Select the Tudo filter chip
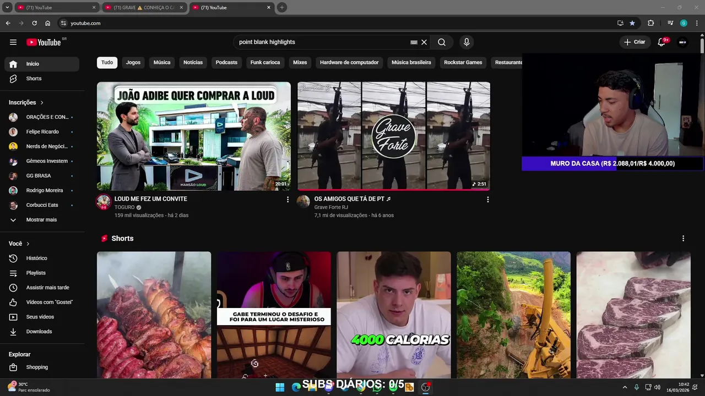Viewport: 705px width, 396px height. [x=107, y=63]
